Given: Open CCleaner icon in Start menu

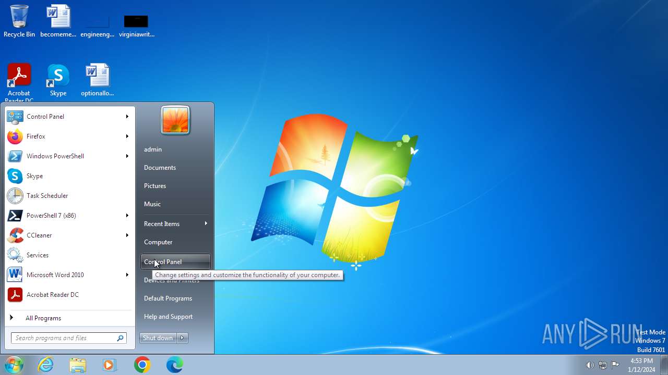Looking at the screenshot, I should 15,235.
